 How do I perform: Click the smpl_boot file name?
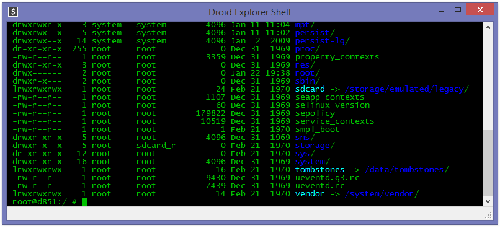point(317,129)
